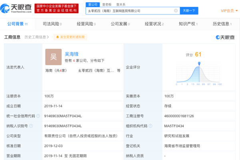Click the registration number 460000001681126
This screenshot has height=160, width=240.
[x=179, y=116]
